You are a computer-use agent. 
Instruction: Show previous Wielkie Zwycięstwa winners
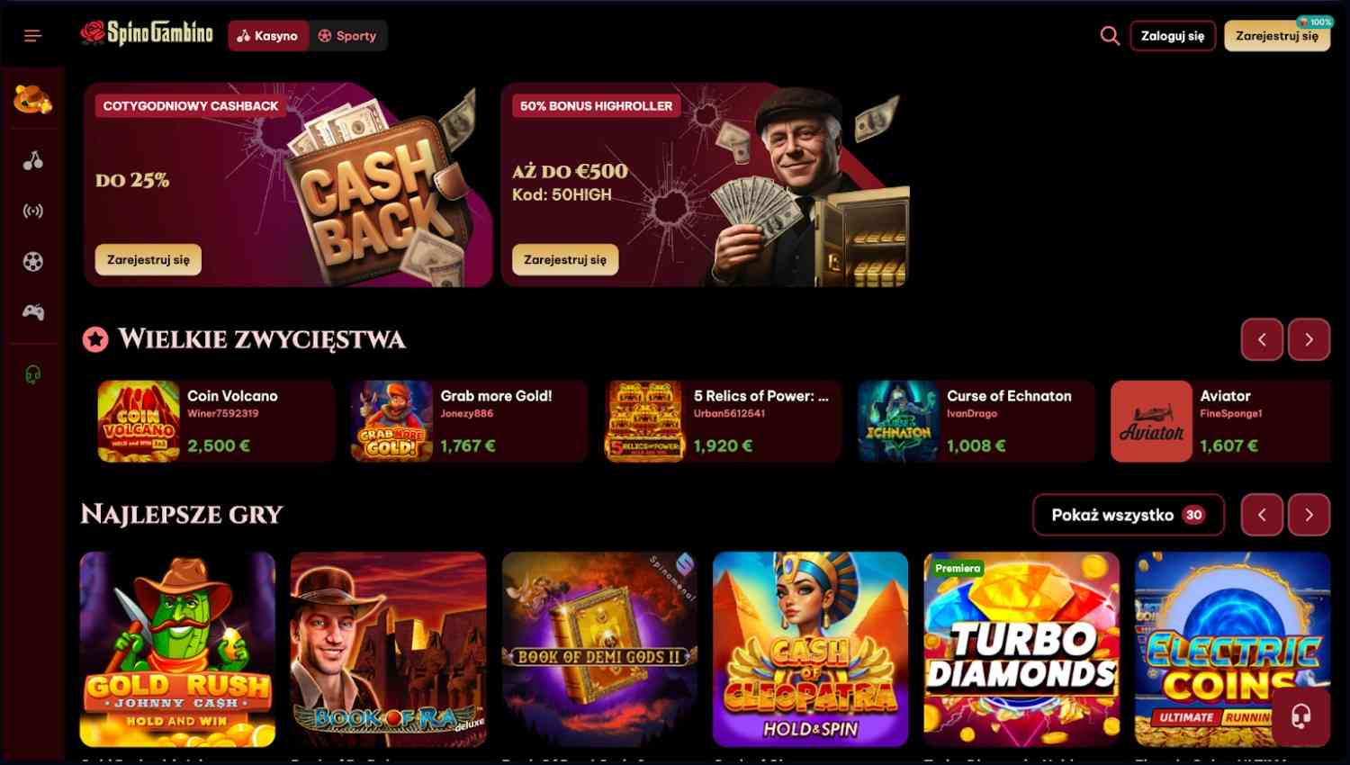pyautogui.click(x=1262, y=339)
